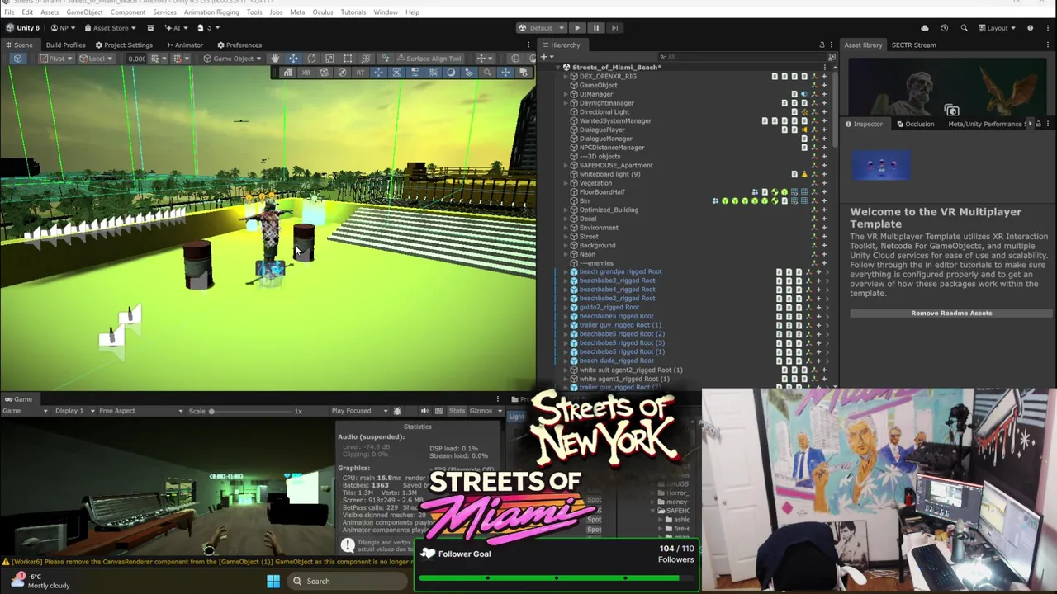The image size is (1057, 594).
Task: Select the Move tool in Scene toolbar
Action: (x=293, y=59)
